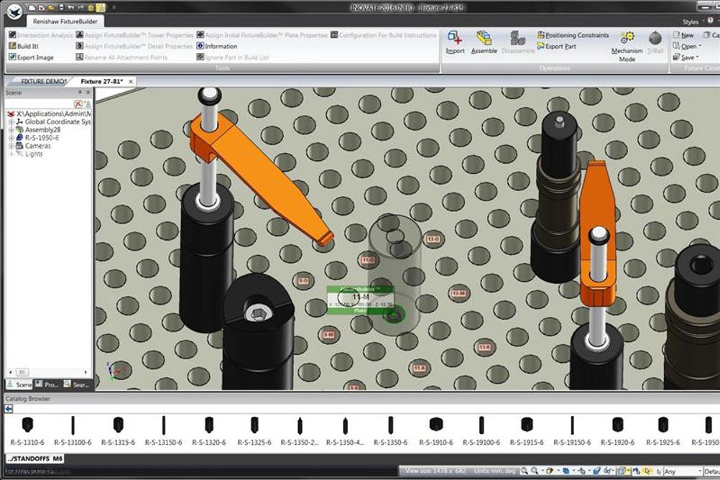Switch to the FIXTURE DEMO document tab

[x=44, y=81]
